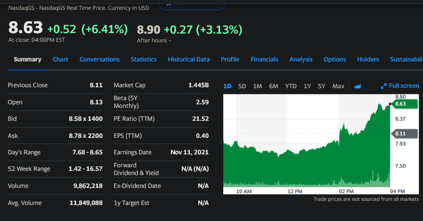Show the Max chart range

(338, 86)
